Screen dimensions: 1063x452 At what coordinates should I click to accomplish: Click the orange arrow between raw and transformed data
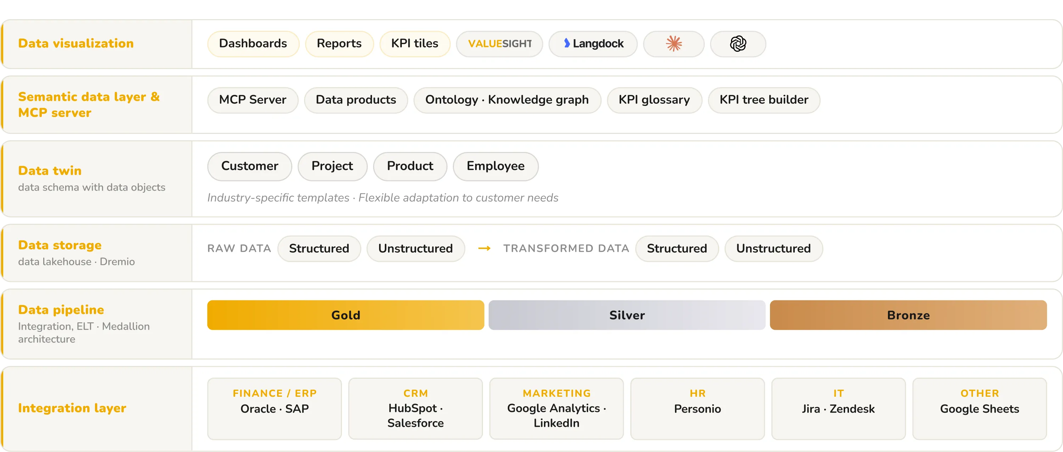[x=484, y=248]
